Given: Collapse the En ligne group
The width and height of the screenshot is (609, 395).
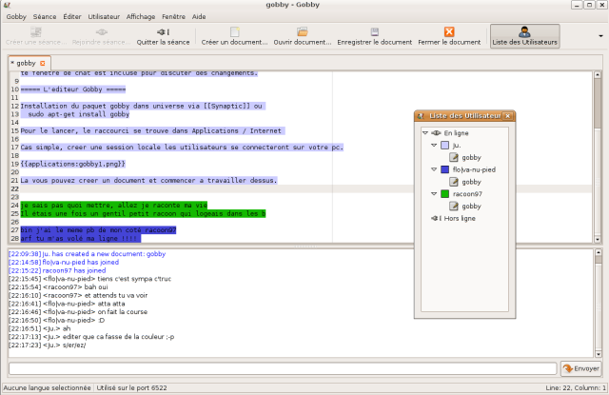Looking at the screenshot, I should (x=425, y=133).
